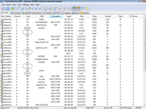Sort by the Retry column header
146x109 pixels.
[x=121, y=16]
